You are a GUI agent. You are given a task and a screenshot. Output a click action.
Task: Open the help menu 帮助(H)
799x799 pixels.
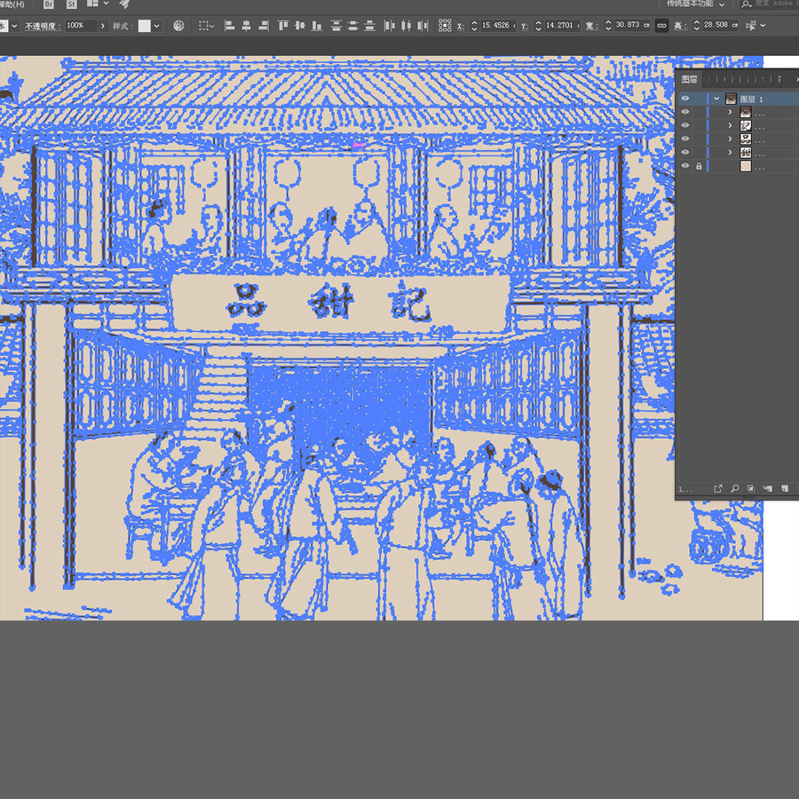(x=12, y=4)
